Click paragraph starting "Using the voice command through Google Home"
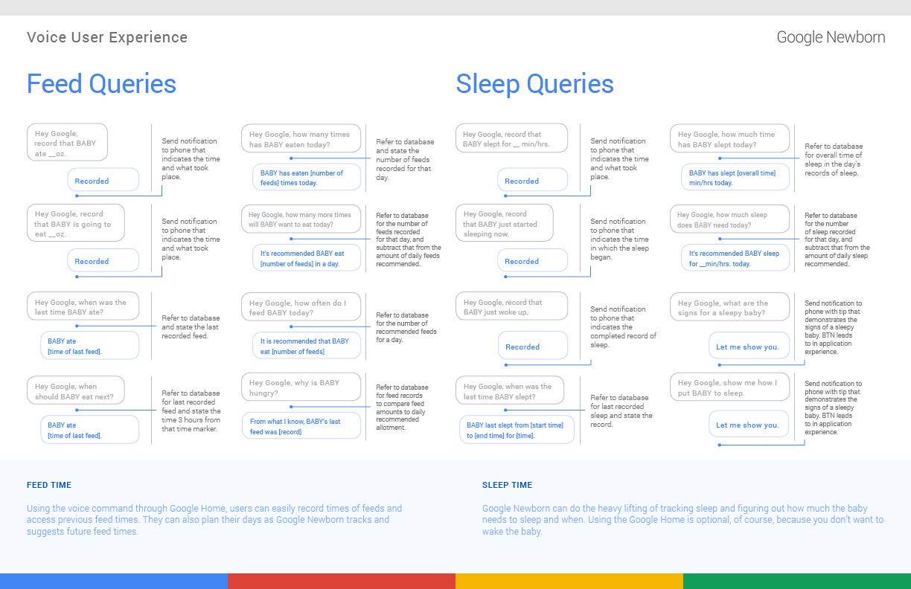The height and width of the screenshot is (589, 911). tap(214, 520)
